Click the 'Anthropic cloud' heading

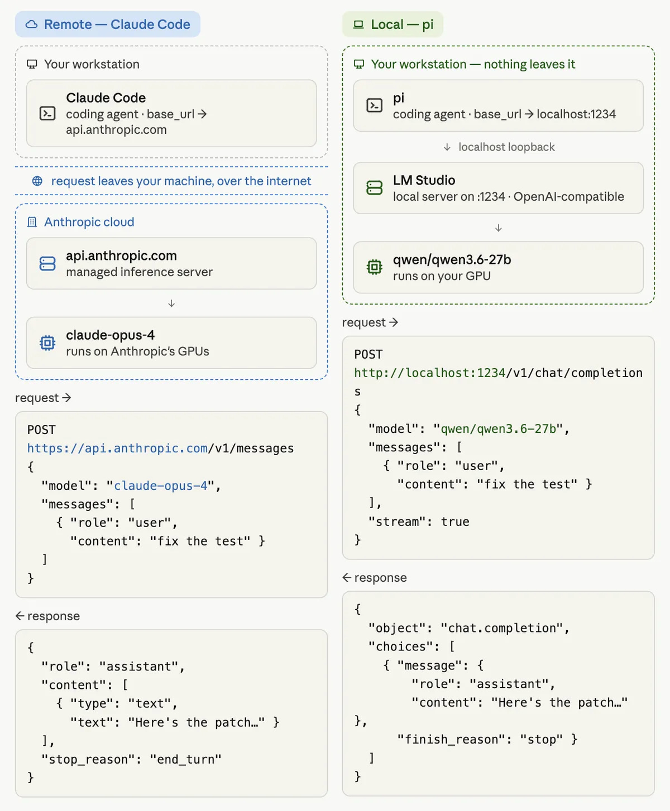pos(89,222)
